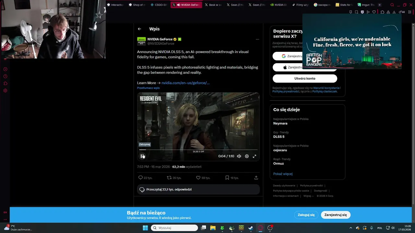This screenshot has height=233, width=415.
Task: Expand the Więcej footer menu
Action: pos(308,196)
